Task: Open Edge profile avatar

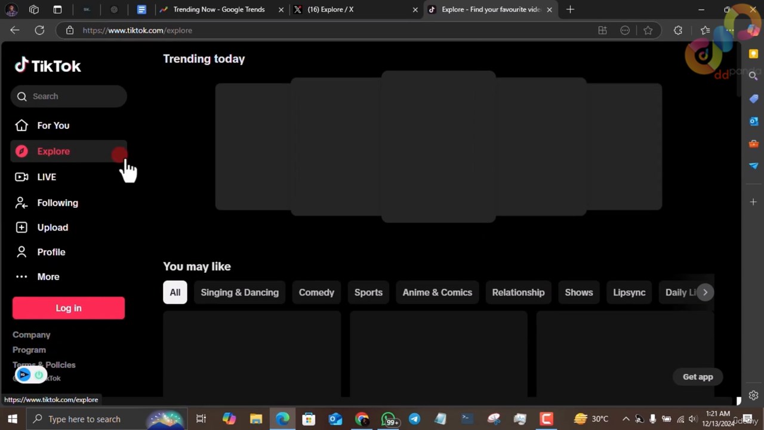Action: 11,10
